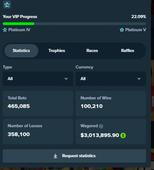Open the Raffles tab
This screenshot has width=154, height=170.
[x=127, y=51]
